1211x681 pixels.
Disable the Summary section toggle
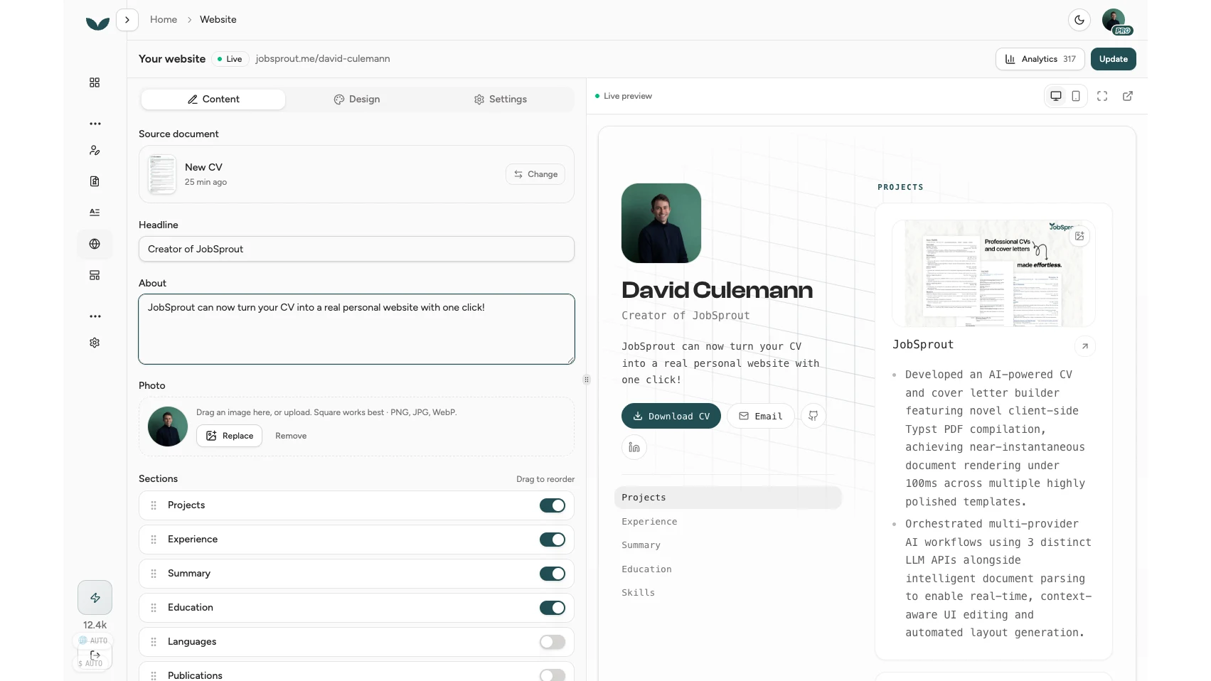click(x=553, y=574)
